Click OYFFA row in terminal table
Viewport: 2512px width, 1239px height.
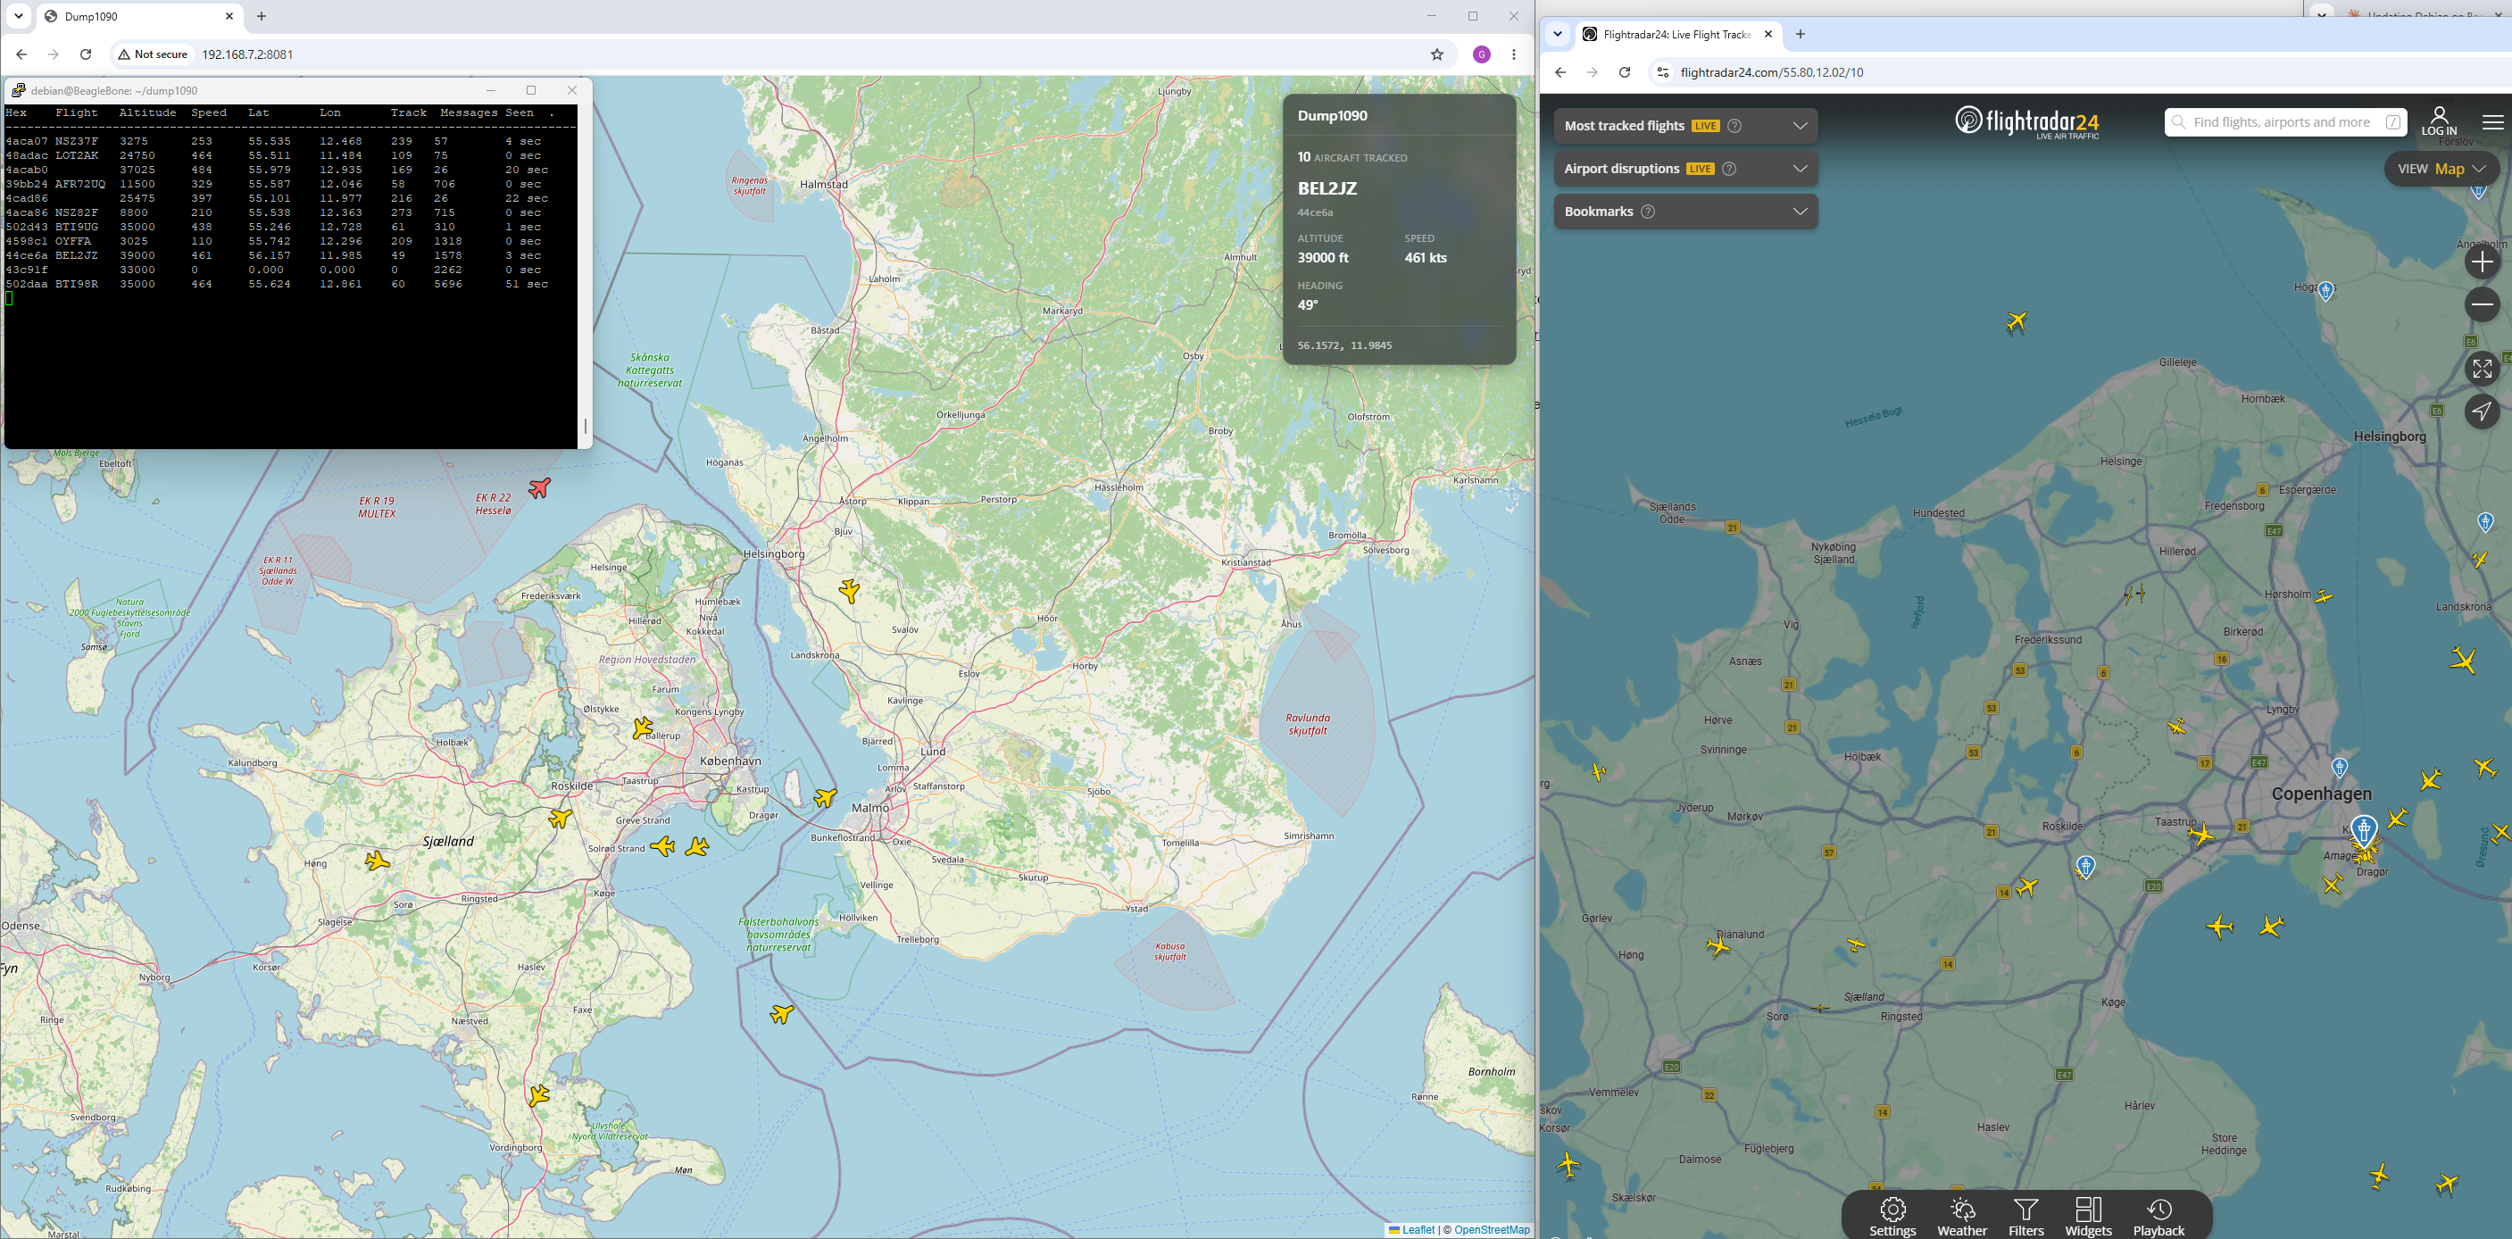(273, 241)
